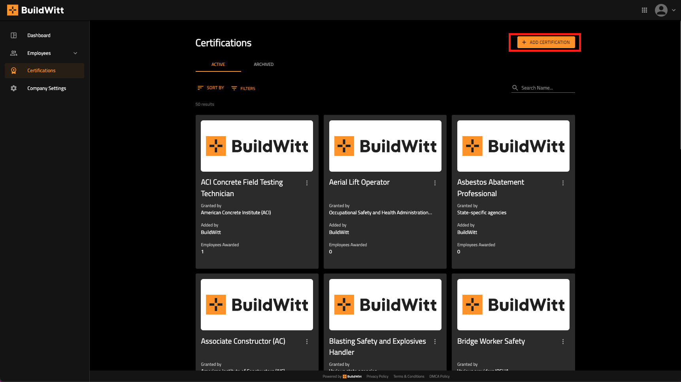The width and height of the screenshot is (681, 382).
Task: Click State-specific agencies text
Action: click(x=482, y=213)
